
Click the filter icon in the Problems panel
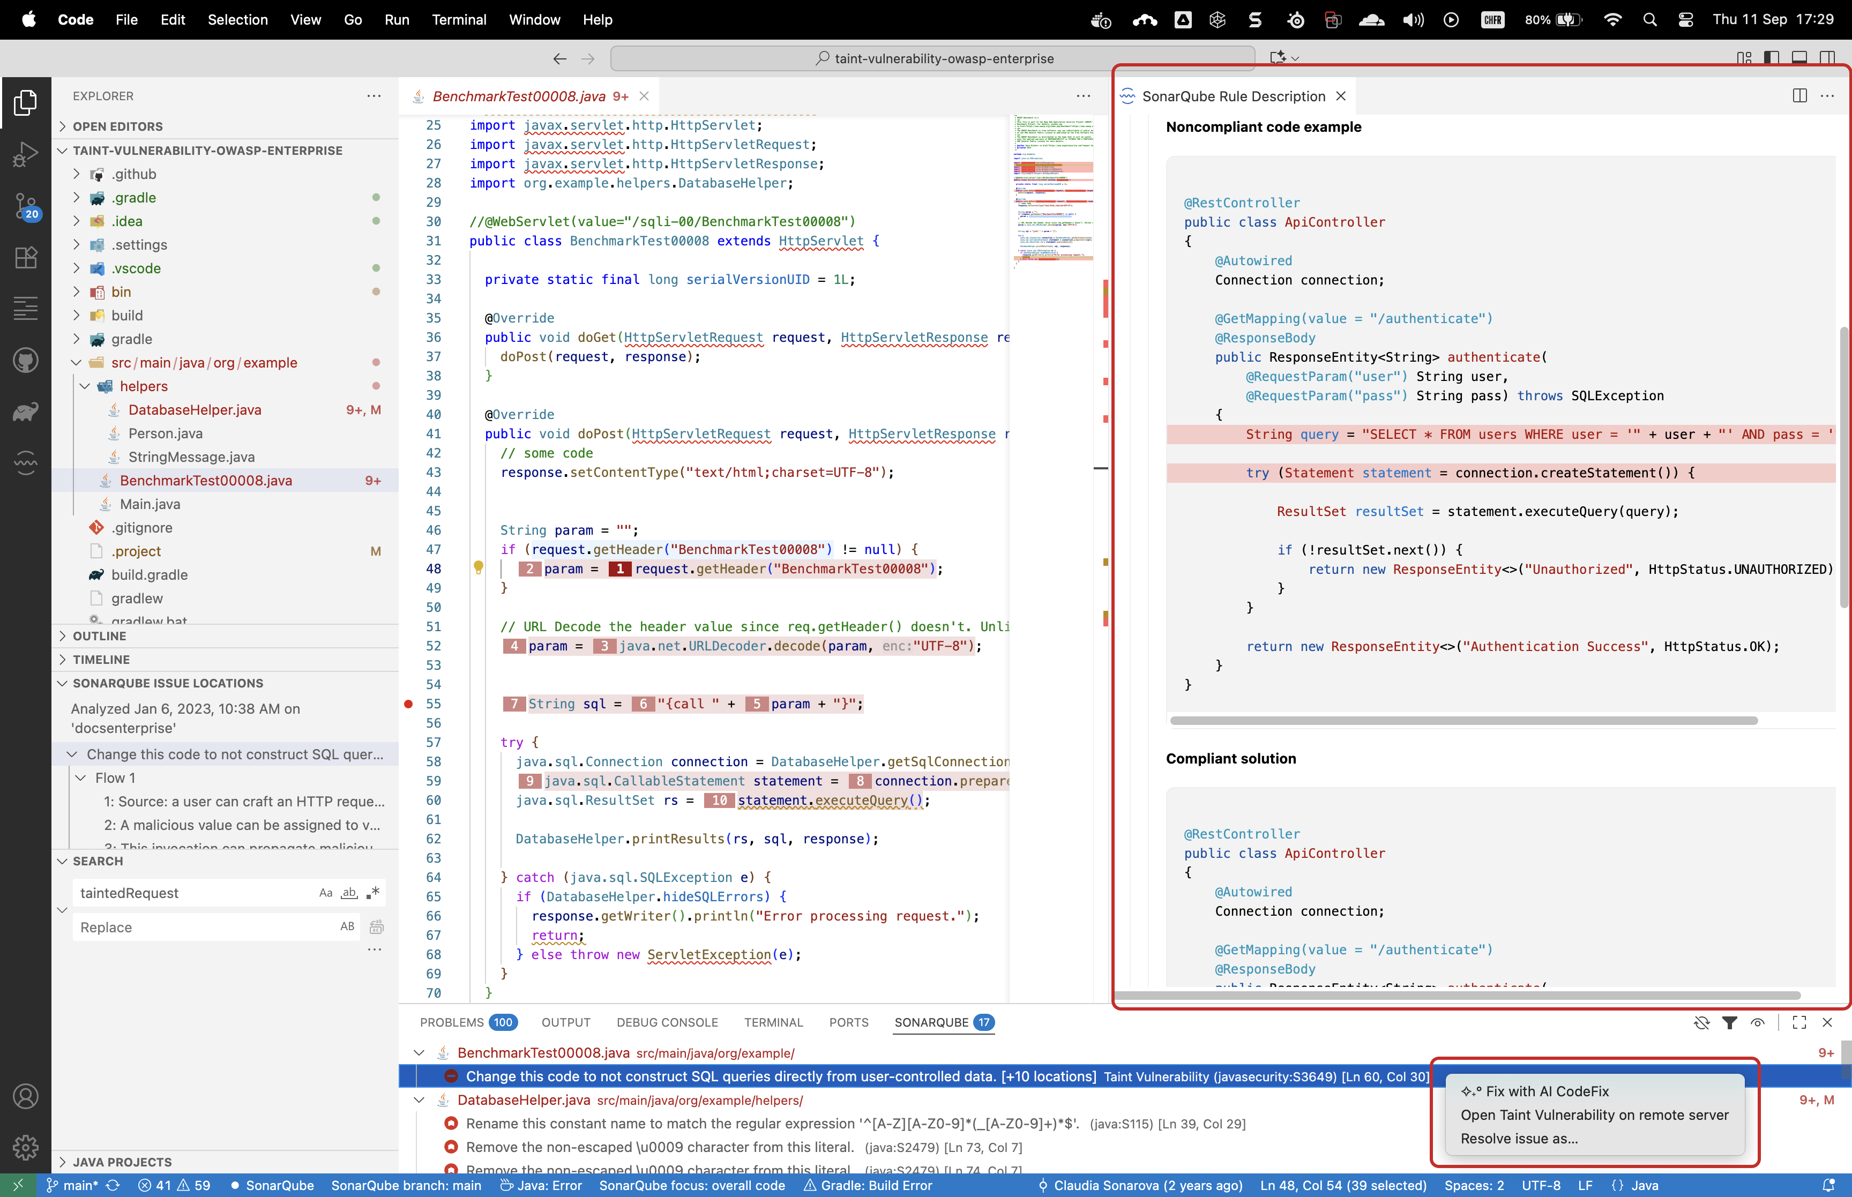click(x=1730, y=1022)
